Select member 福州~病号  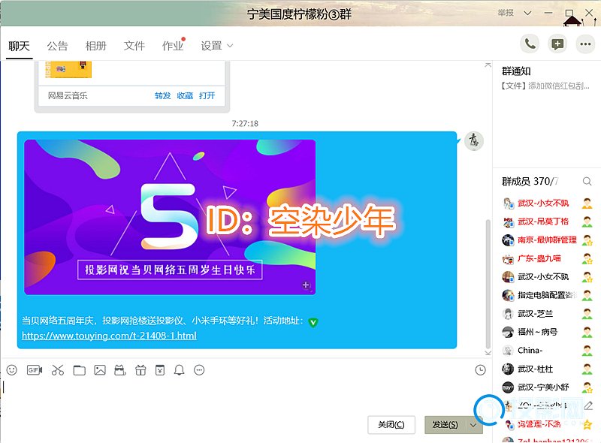tap(548, 332)
